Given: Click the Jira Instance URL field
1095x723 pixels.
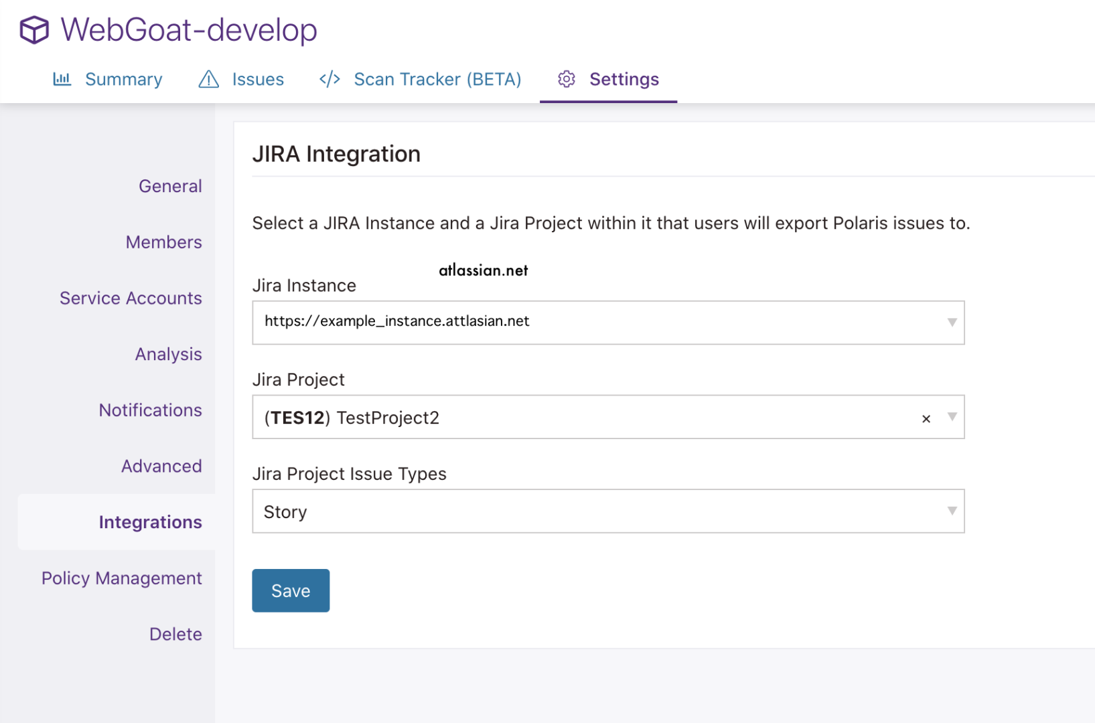Looking at the screenshot, I should click(608, 323).
